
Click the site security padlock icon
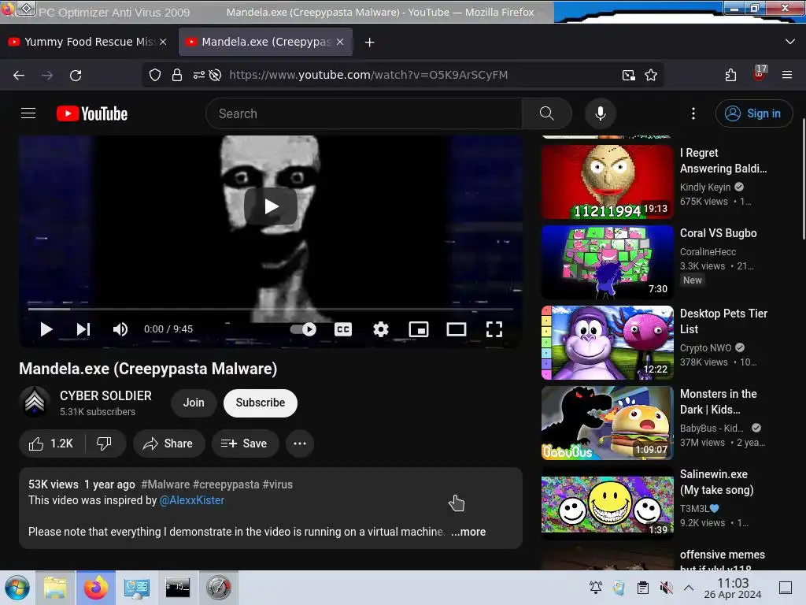click(177, 75)
